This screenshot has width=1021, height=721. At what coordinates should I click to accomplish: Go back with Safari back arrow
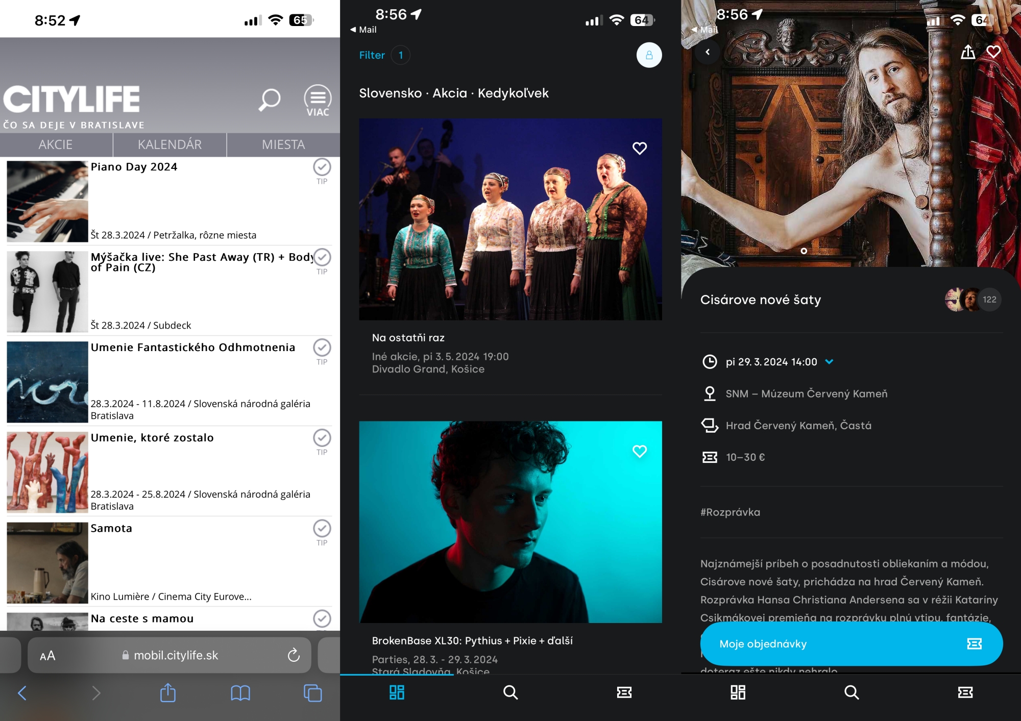(x=22, y=693)
